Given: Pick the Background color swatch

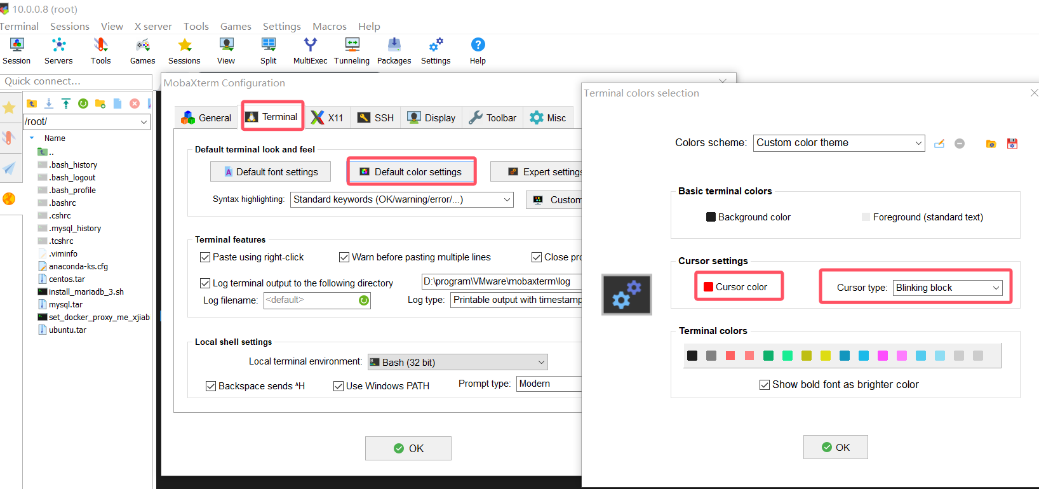Looking at the screenshot, I should click(711, 217).
